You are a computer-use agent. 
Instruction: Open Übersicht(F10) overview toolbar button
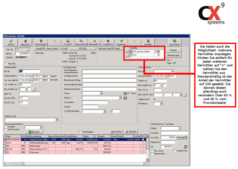81,42
